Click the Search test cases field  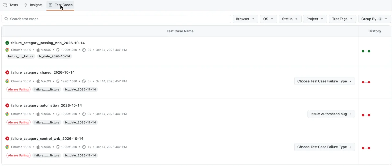[116, 19]
